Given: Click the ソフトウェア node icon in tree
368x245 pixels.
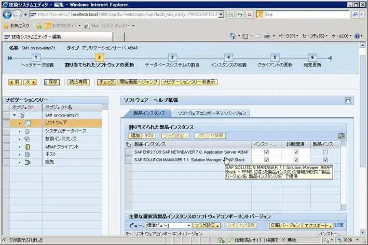Looking at the screenshot, I should [x=28, y=123].
